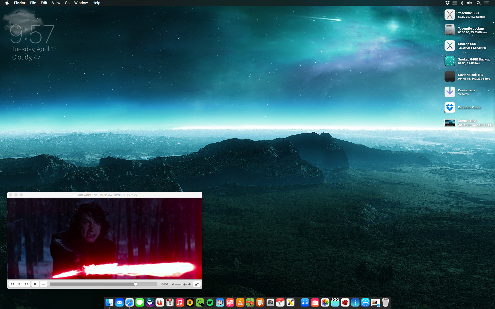Screen dimensions: 495x309
Task: Launch App Store from the Dock
Action: point(365,303)
